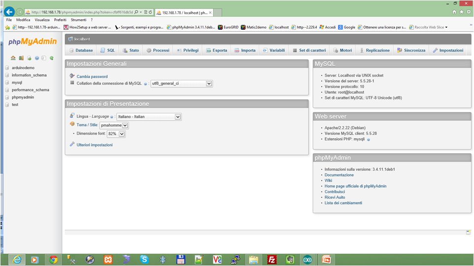Go to the Privilegi tab
This screenshot has height=266, width=474.
[x=188, y=50]
